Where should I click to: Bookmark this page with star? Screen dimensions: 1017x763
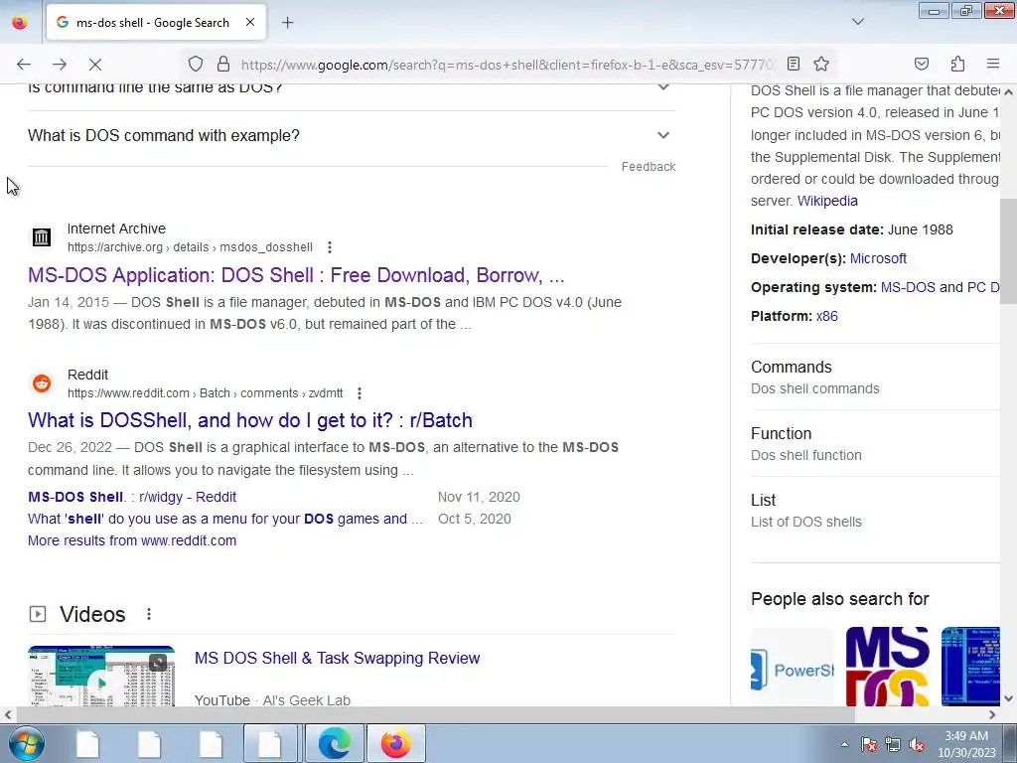click(821, 64)
